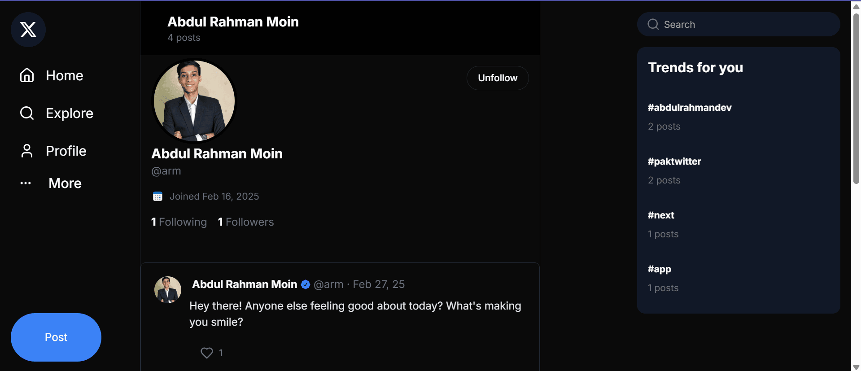View the Followers list

tap(246, 222)
